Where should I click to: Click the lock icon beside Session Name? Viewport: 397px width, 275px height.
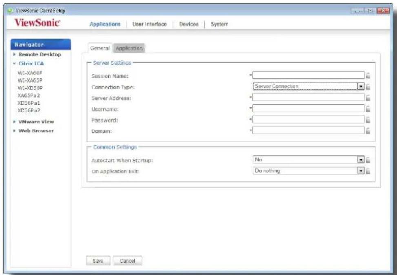coord(368,76)
